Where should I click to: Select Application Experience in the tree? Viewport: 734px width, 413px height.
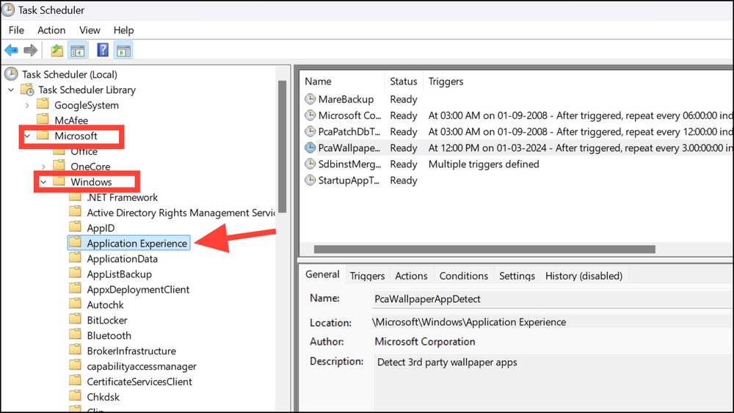137,244
